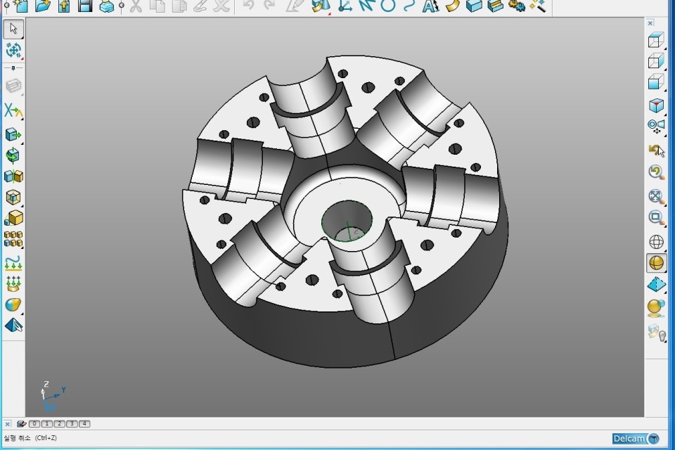Activate the Select arrow tool in the left toolbar
The width and height of the screenshot is (675, 450).
point(13,29)
